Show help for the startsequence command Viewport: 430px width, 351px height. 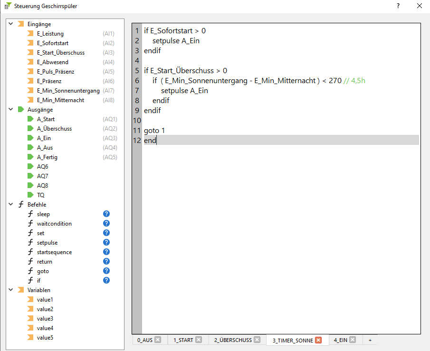click(x=106, y=252)
